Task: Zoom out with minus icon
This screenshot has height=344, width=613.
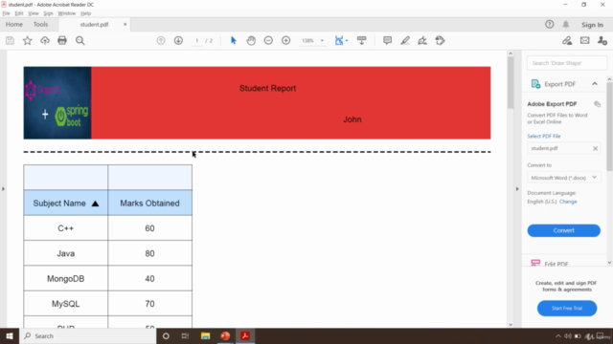Action: tap(268, 40)
